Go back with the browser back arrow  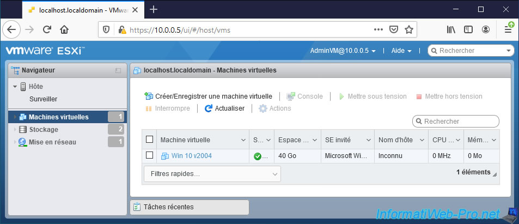click(x=11, y=30)
